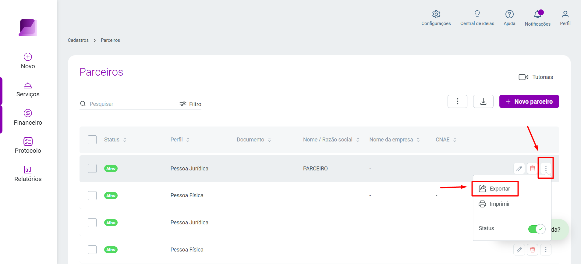Click the Parceiros breadcrumb
581x264 pixels.
pyautogui.click(x=110, y=40)
